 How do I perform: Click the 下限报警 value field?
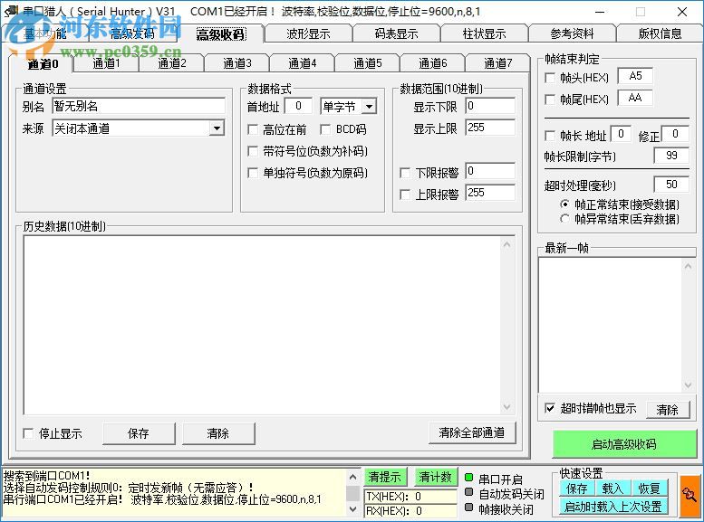click(490, 171)
